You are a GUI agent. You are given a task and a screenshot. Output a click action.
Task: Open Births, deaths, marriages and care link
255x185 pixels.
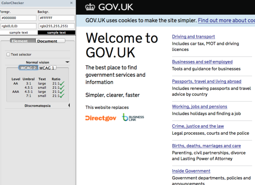[206, 146]
